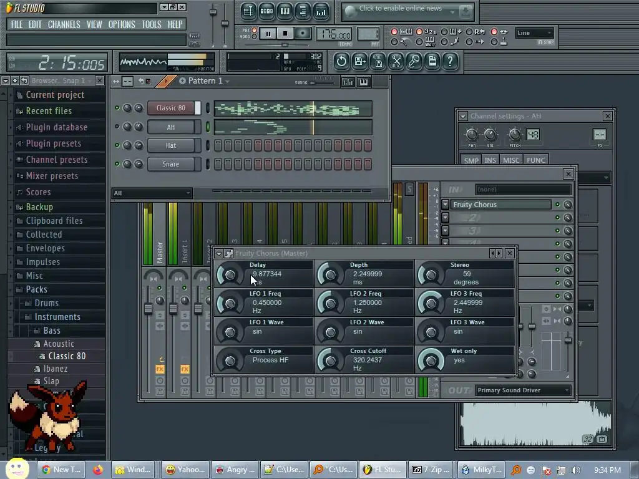Select the Hat channel button
639x479 pixels.
tap(171, 145)
